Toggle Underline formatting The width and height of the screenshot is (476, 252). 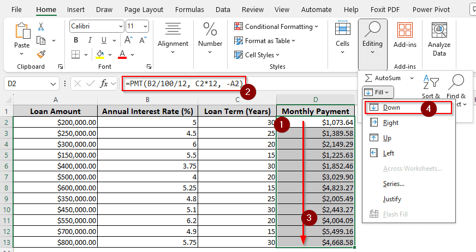104,40
